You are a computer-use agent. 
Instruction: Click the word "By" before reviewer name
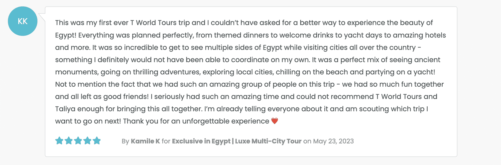point(125,141)
